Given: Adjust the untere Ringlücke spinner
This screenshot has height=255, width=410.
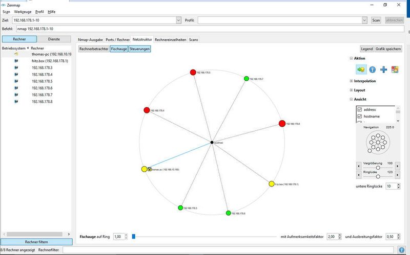Looking at the screenshot, I should 399,186.
